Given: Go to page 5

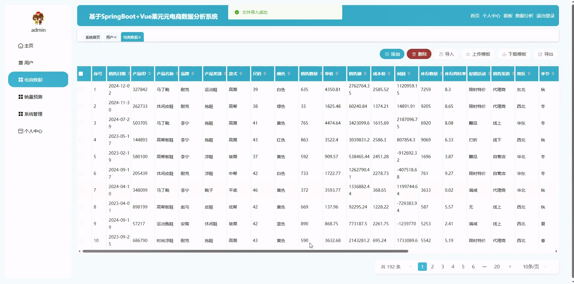Looking at the screenshot, I should 463,267.
